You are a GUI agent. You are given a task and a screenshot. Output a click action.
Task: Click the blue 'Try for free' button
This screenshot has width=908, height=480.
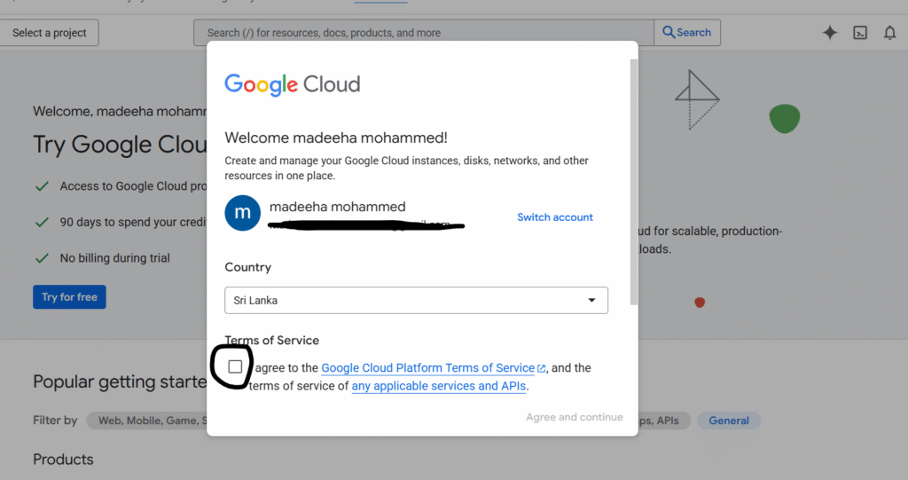pyautogui.click(x=69, y=297)
